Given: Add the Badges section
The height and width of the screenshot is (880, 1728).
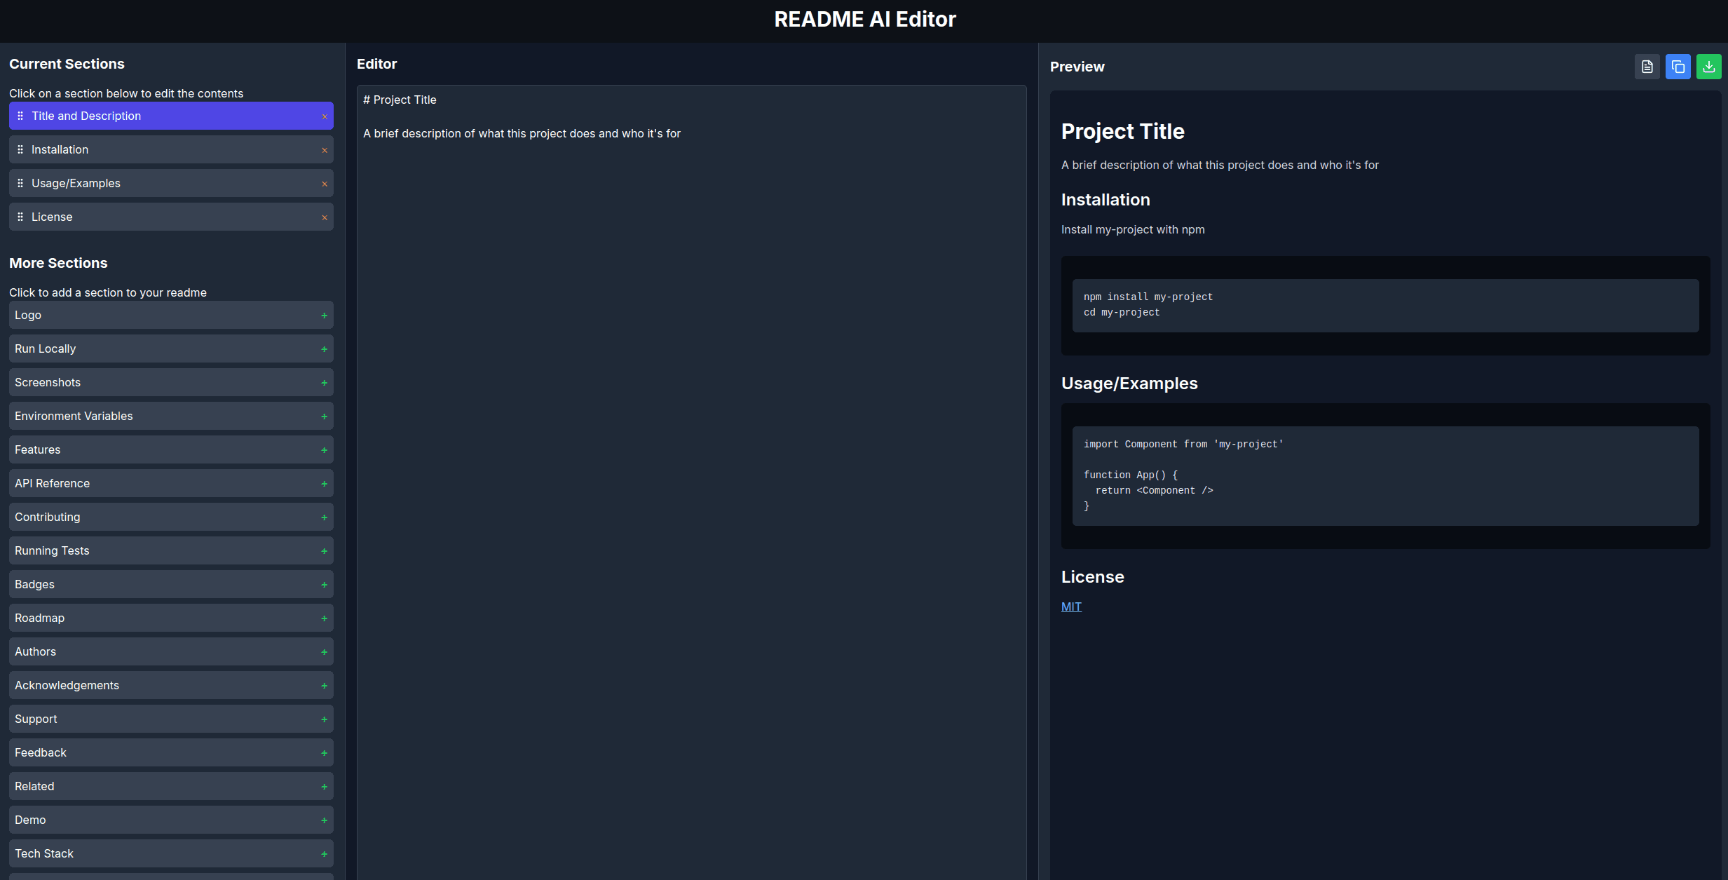Looking at the screenshot, I should pos(323,583).
